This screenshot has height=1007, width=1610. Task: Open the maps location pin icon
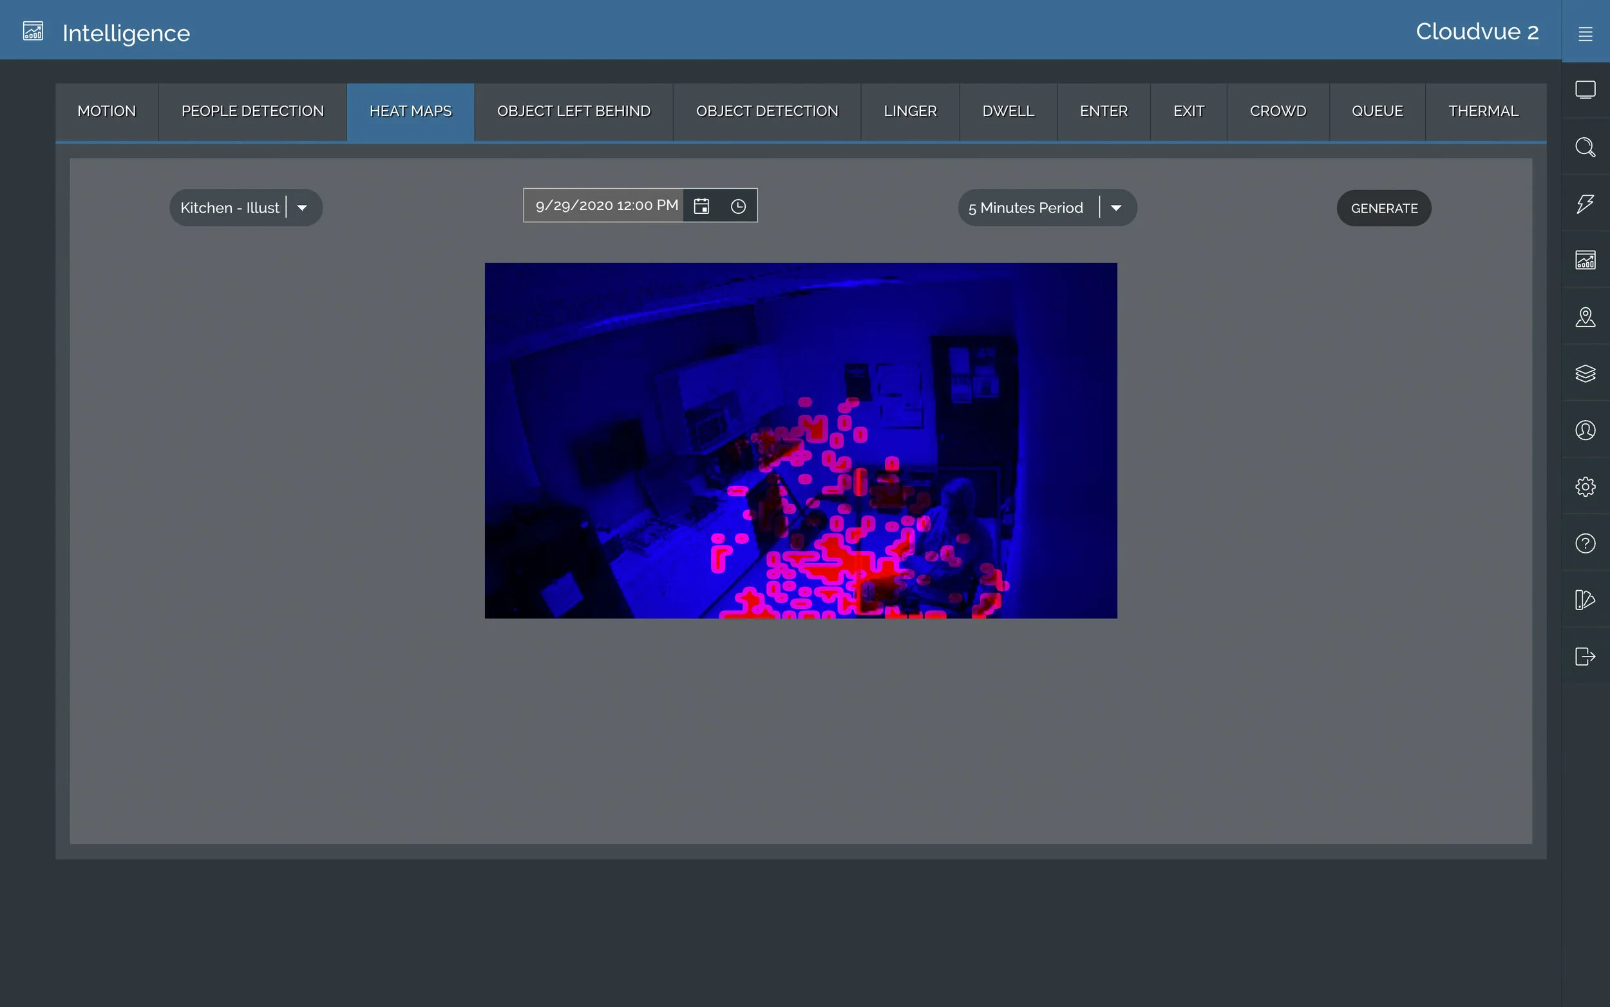pos(1586,318)
